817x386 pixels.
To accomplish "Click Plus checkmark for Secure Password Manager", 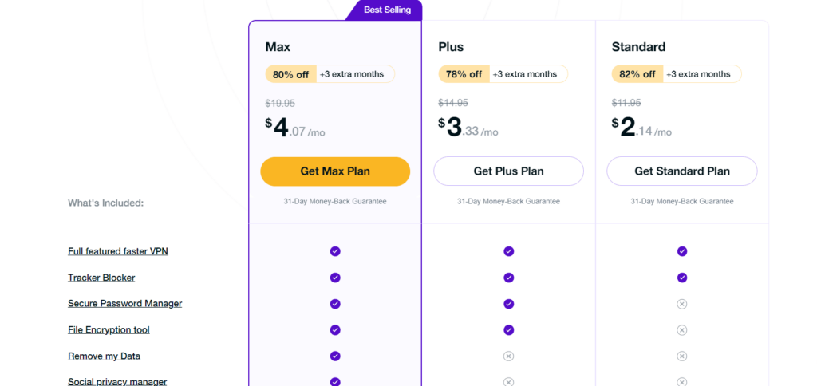I will pyautogui.click(x=508, y=304).
